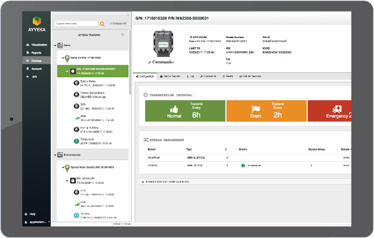Open the Health tab
374x238 pixels.
(228, 76)
